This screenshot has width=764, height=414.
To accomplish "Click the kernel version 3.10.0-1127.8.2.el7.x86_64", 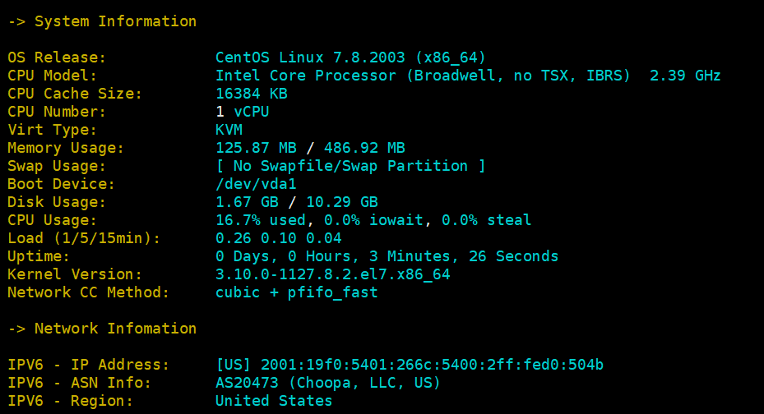I will (x=333, y=274).
